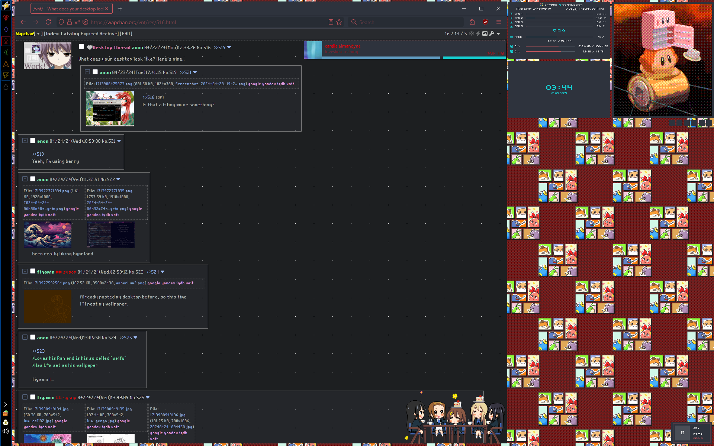Screen dimensions: 714x446
Task: Open a new tab with the plus button
Action: point(120,9)
